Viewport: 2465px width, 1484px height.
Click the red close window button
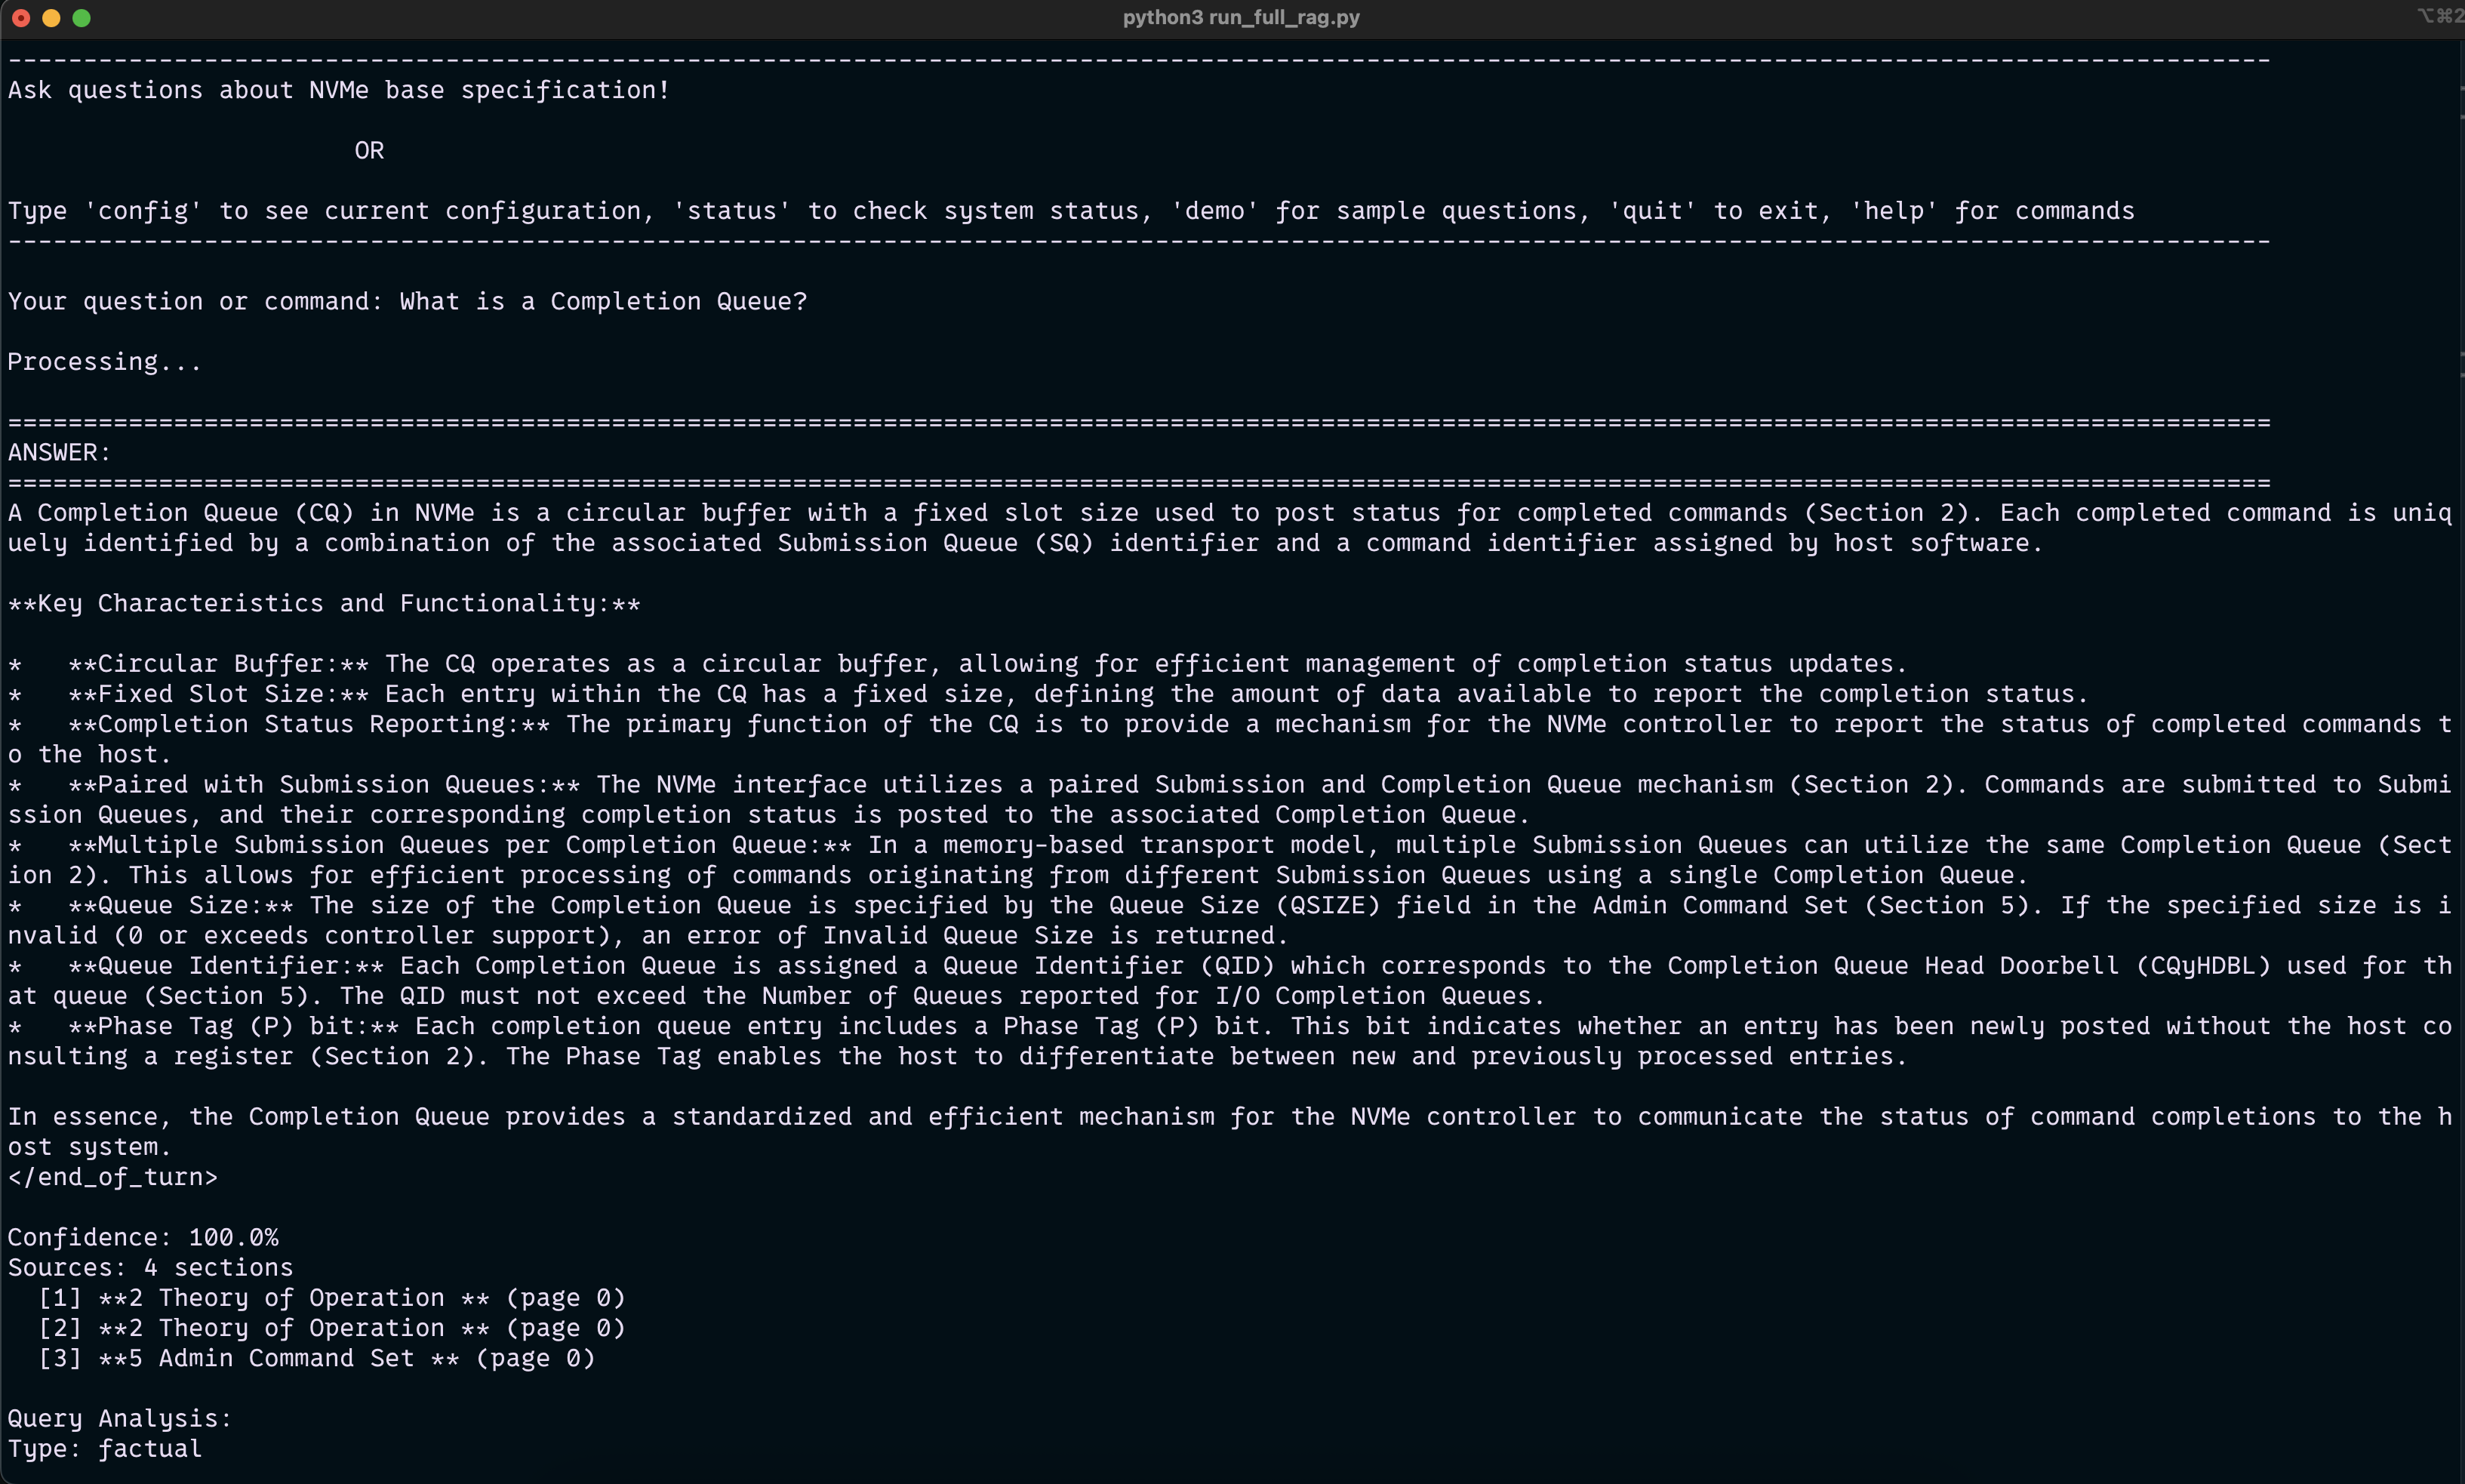pyautogui.click(x=21, y=18)
